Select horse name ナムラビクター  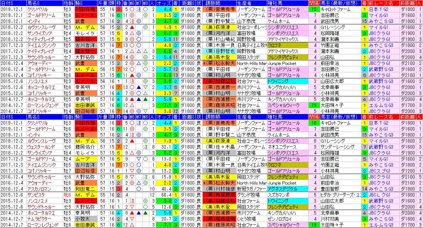pos(39,219)
